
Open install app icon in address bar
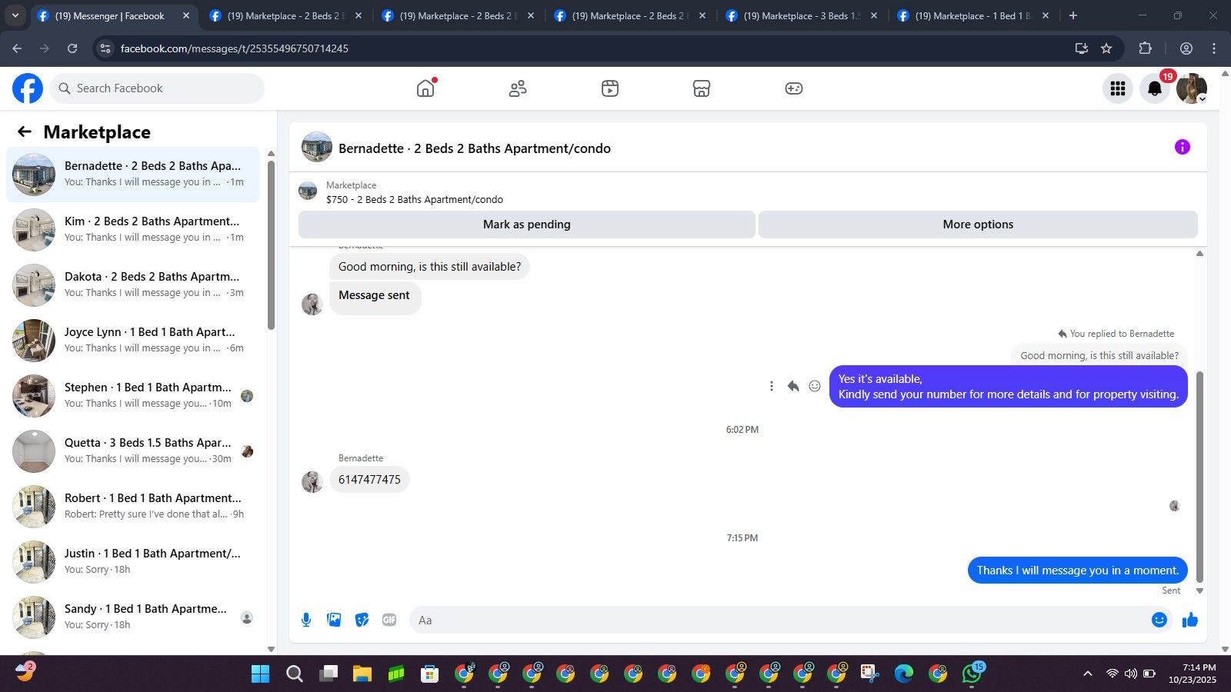point(1082,48)
